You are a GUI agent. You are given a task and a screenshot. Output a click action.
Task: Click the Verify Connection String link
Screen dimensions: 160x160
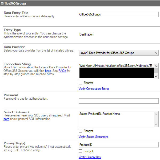94,89
